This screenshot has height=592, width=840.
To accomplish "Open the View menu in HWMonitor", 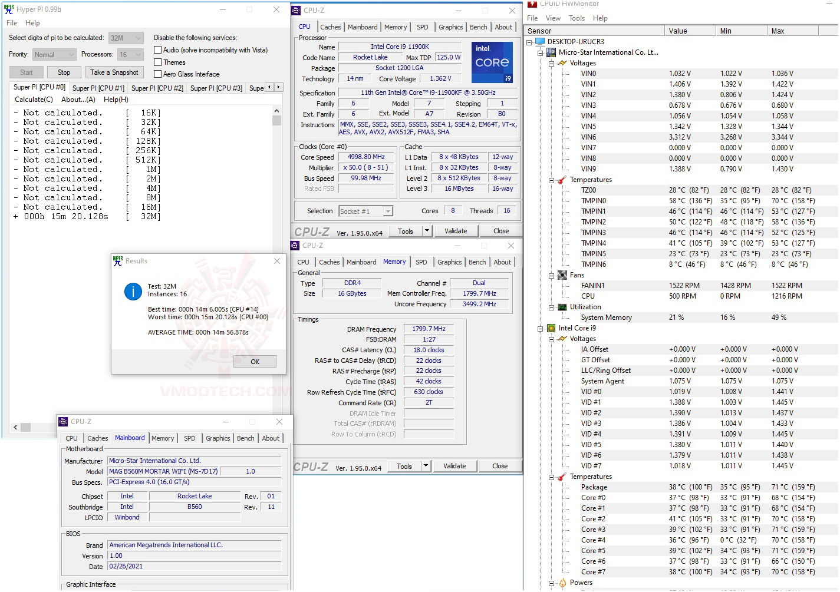I will 553,18.
